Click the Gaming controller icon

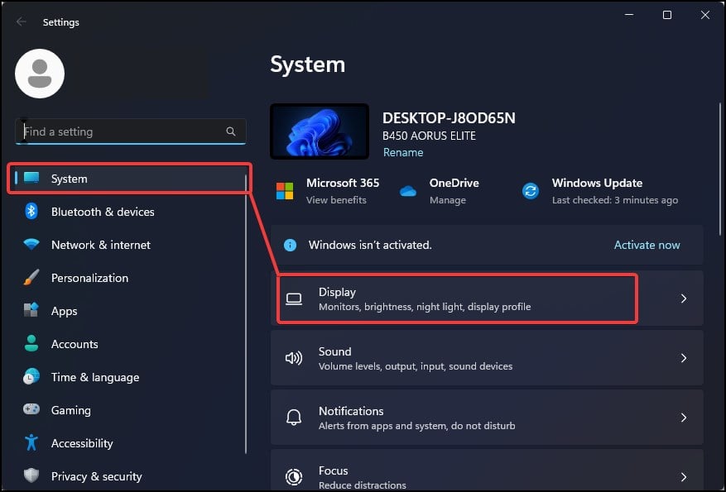click(31, 409)
